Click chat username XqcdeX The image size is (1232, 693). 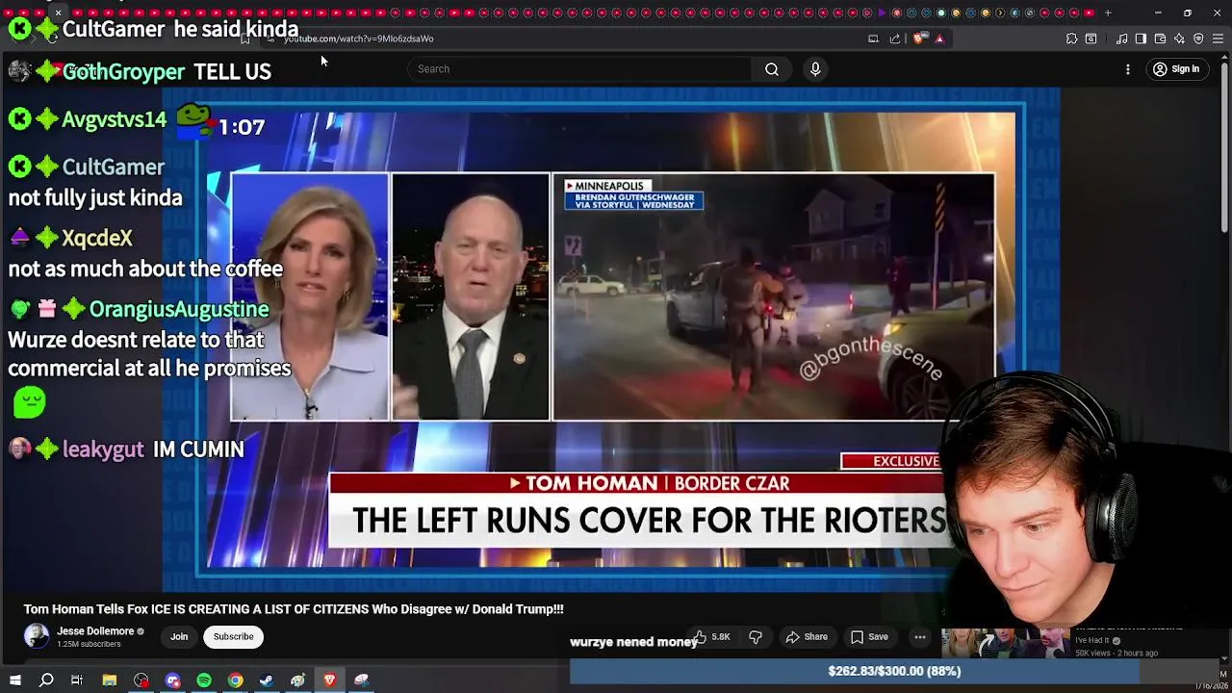97,238
